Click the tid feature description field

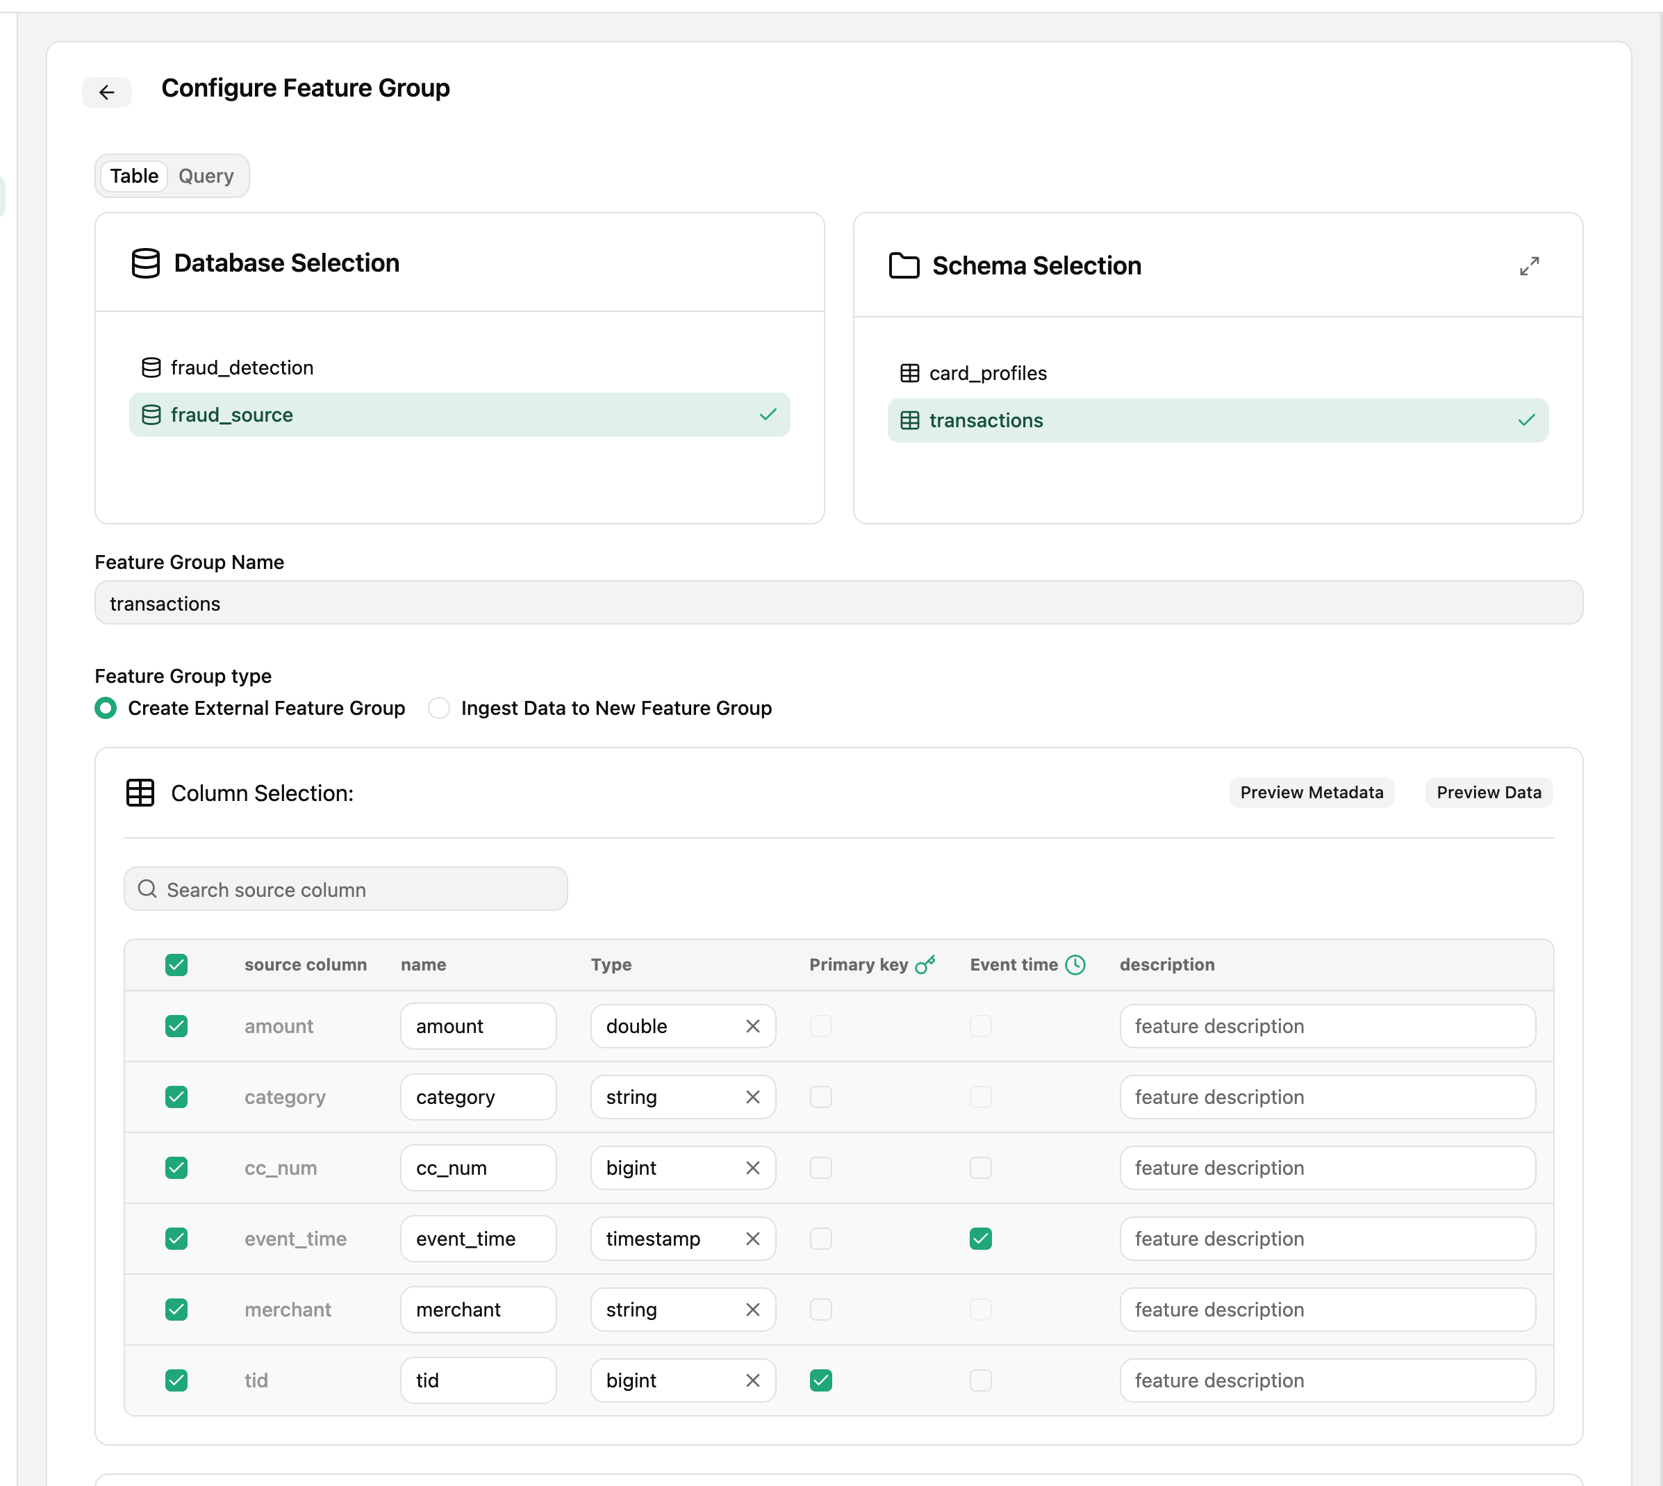coord(1327,1380)
